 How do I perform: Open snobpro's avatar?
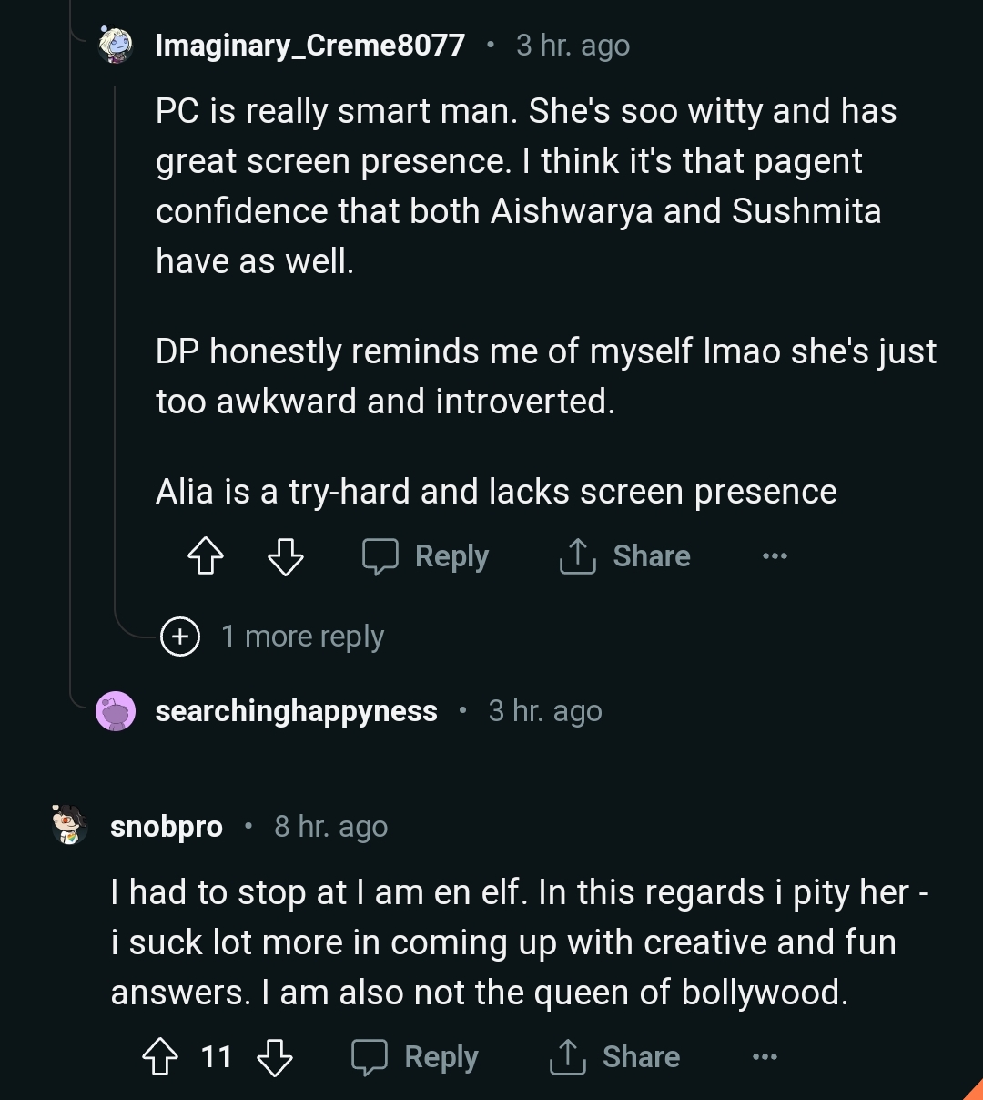click(x=69, y=826)
